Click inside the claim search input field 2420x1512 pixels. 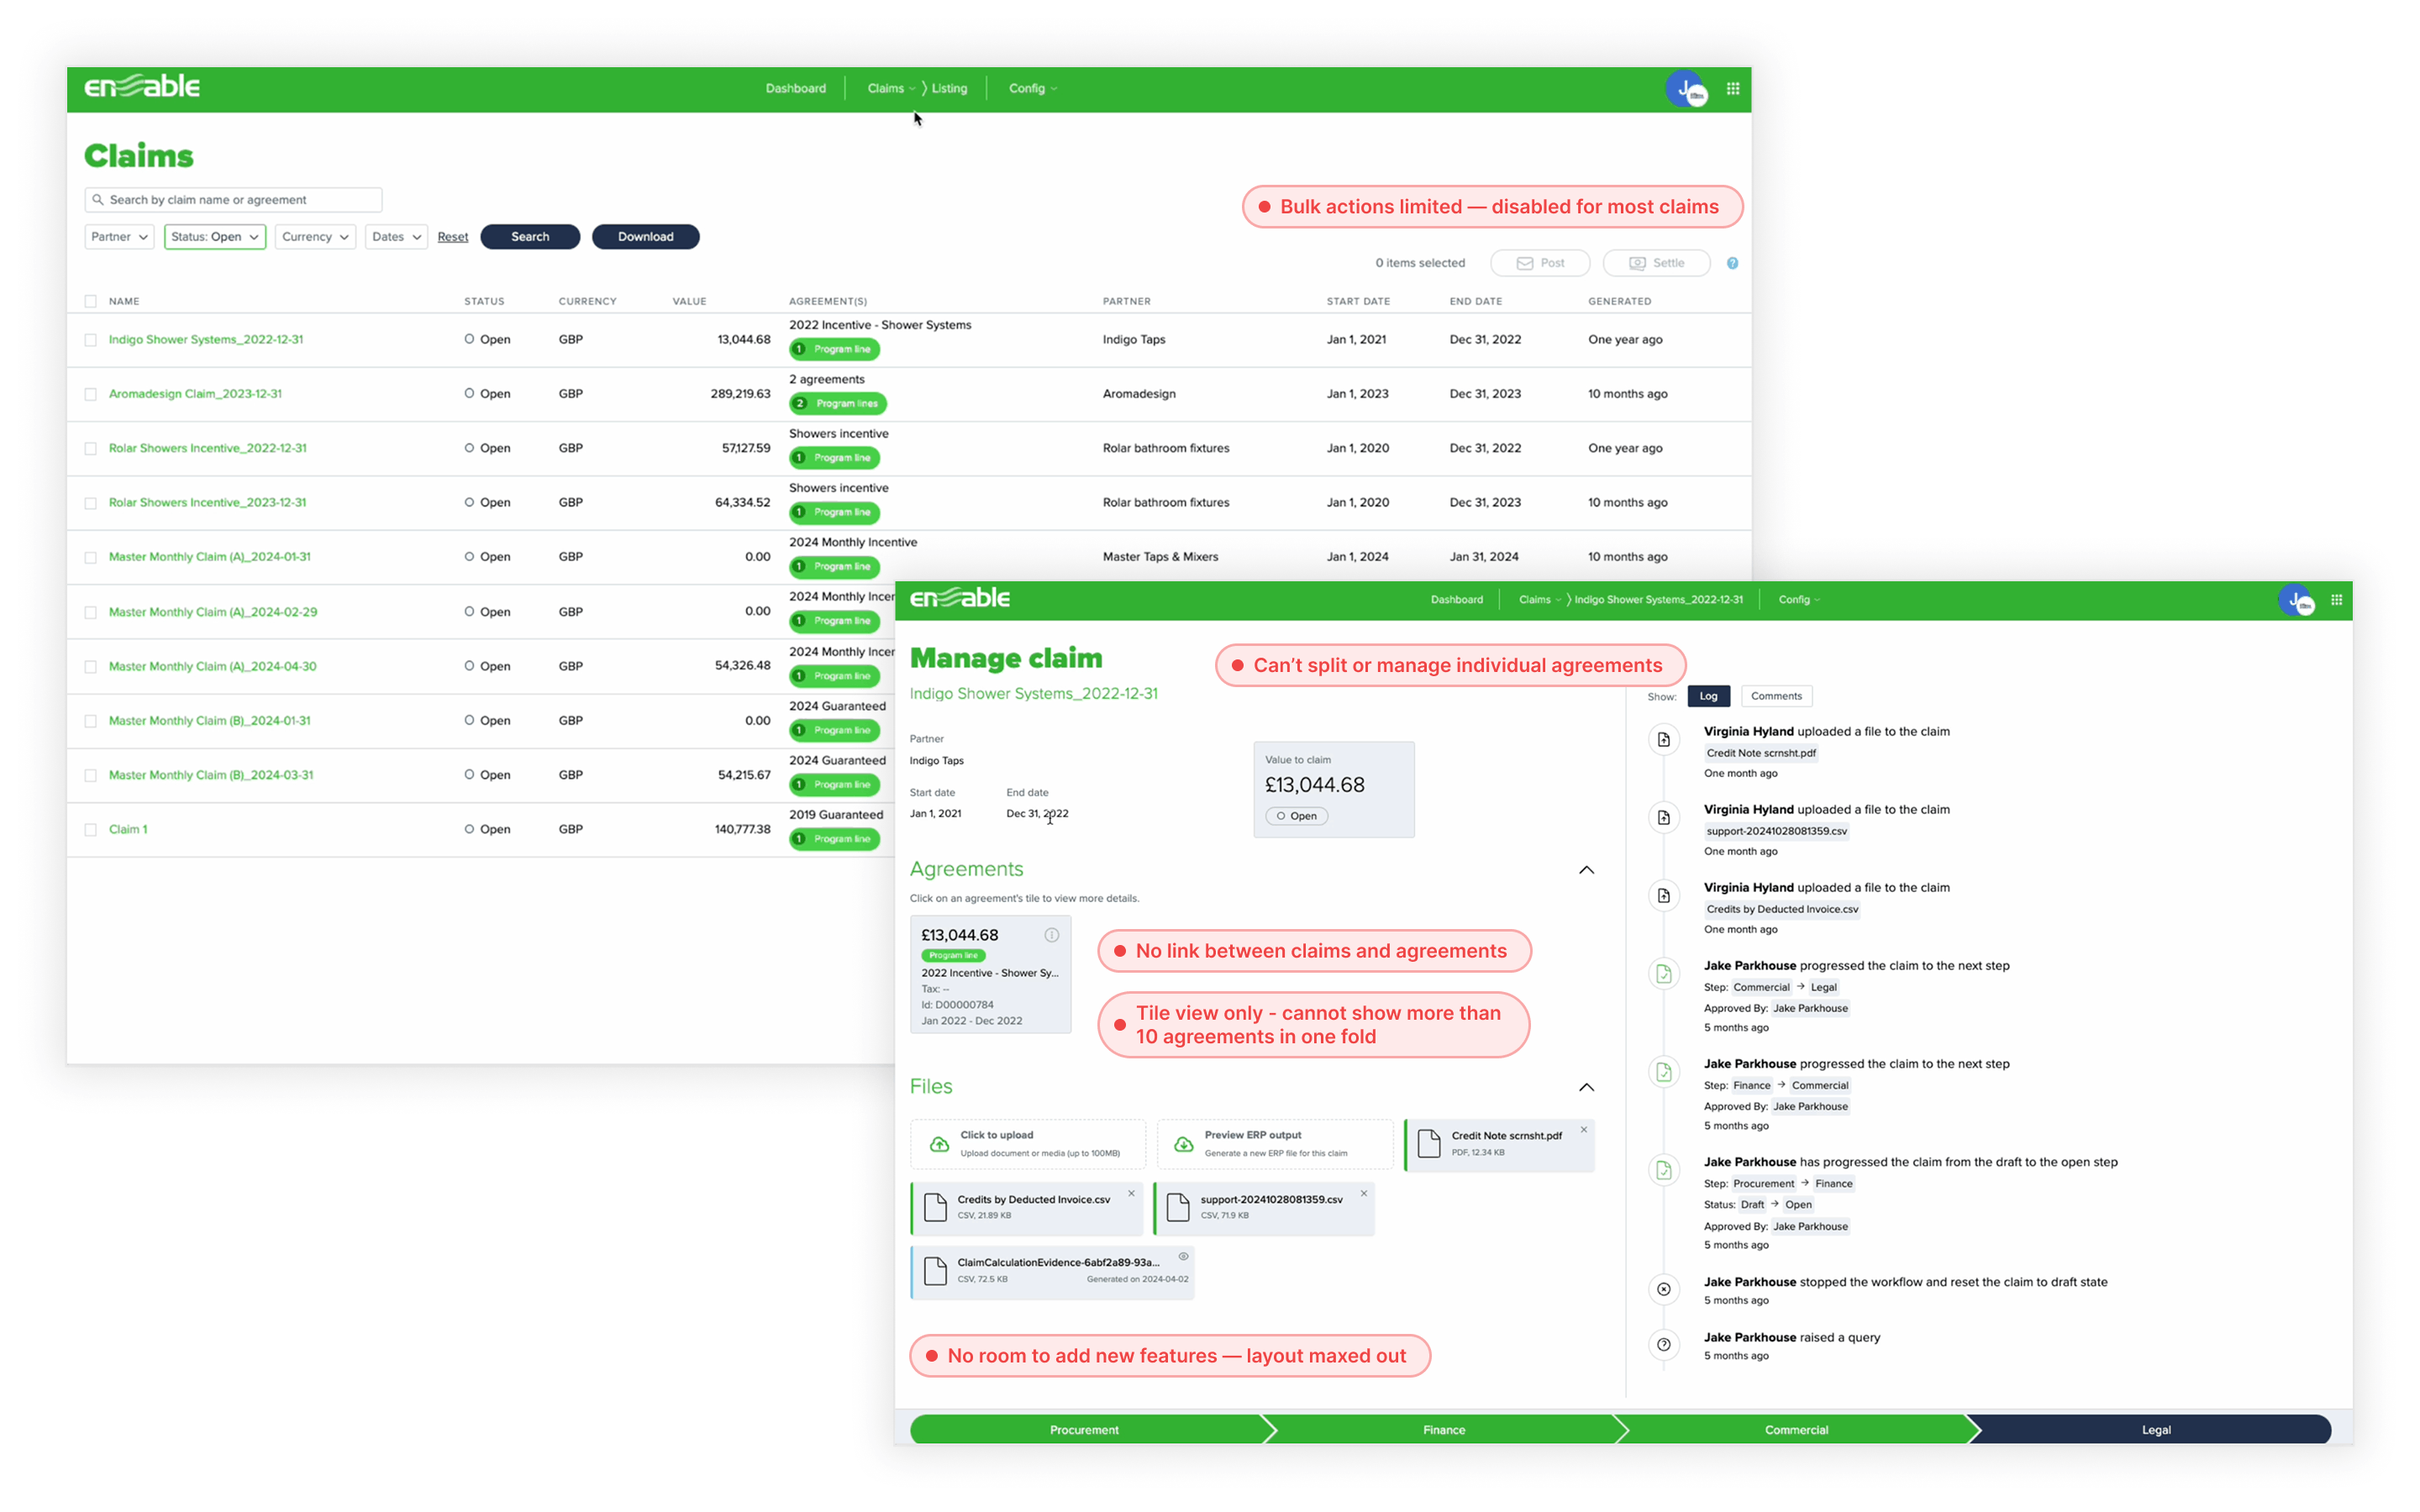pyautogui.click(x=240, y=199)
